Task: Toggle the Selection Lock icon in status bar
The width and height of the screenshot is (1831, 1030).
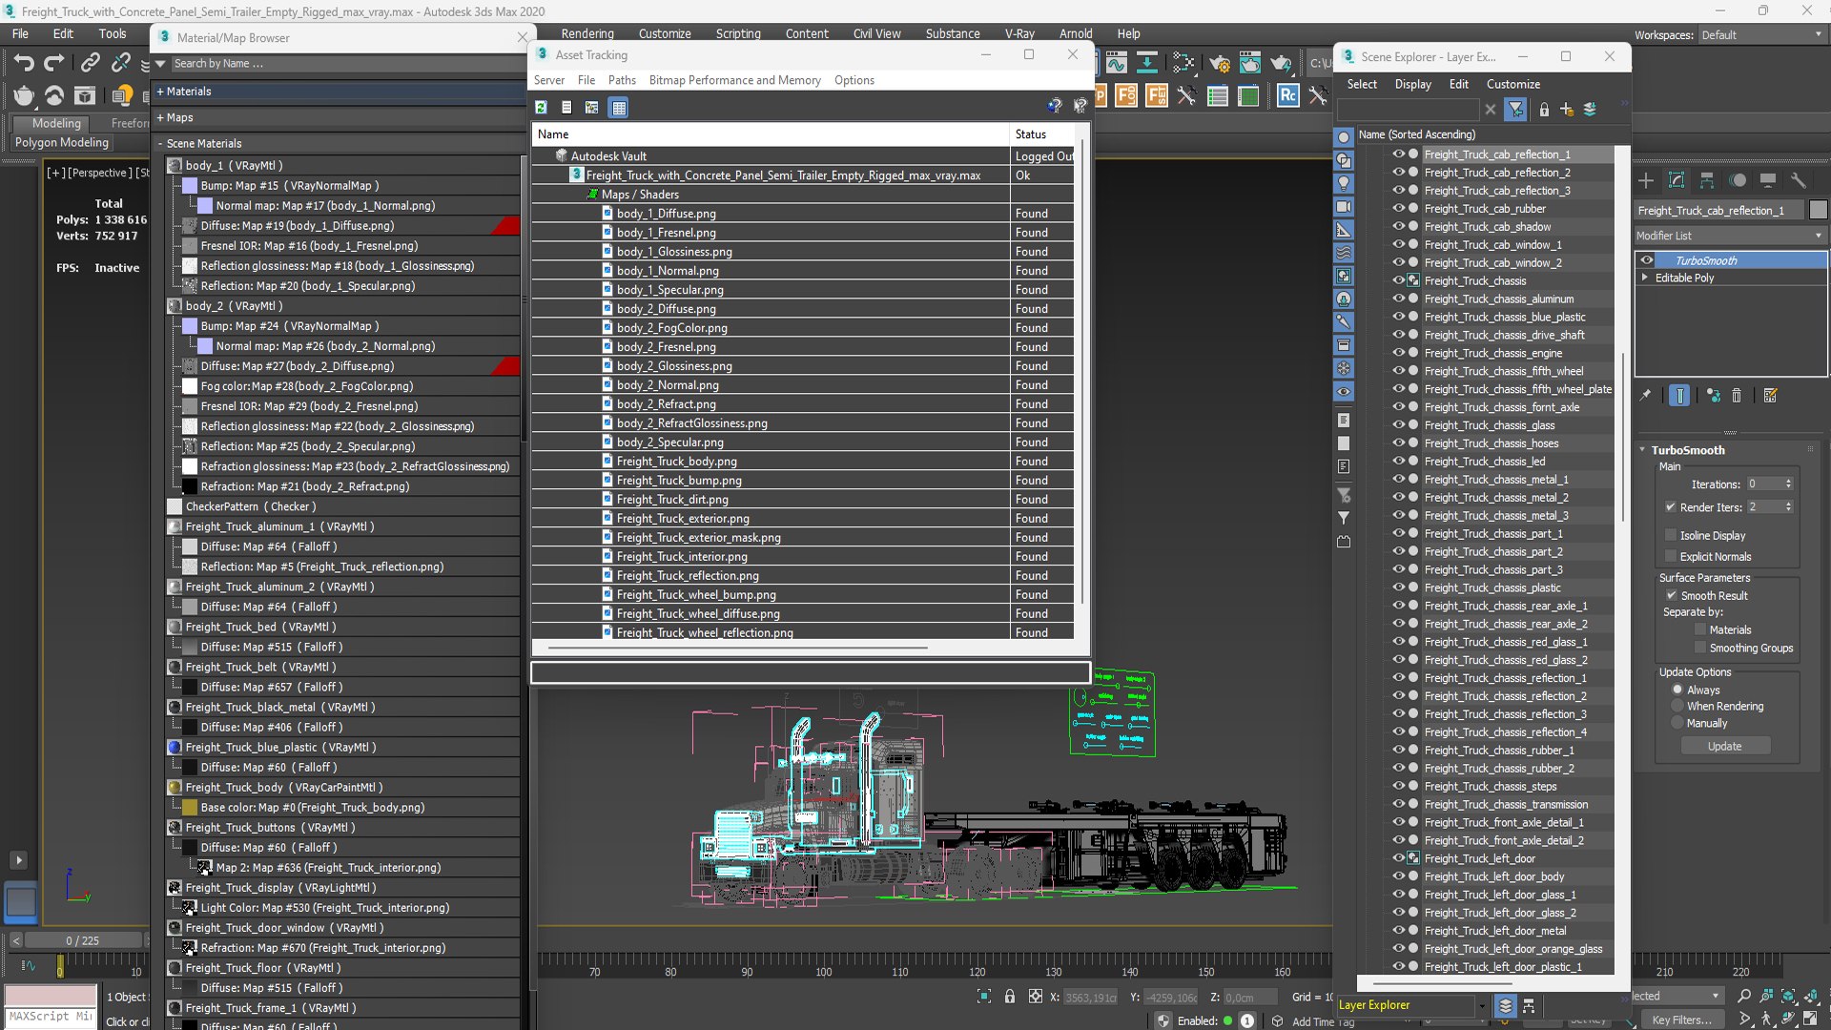Action: pos(1010,997)
